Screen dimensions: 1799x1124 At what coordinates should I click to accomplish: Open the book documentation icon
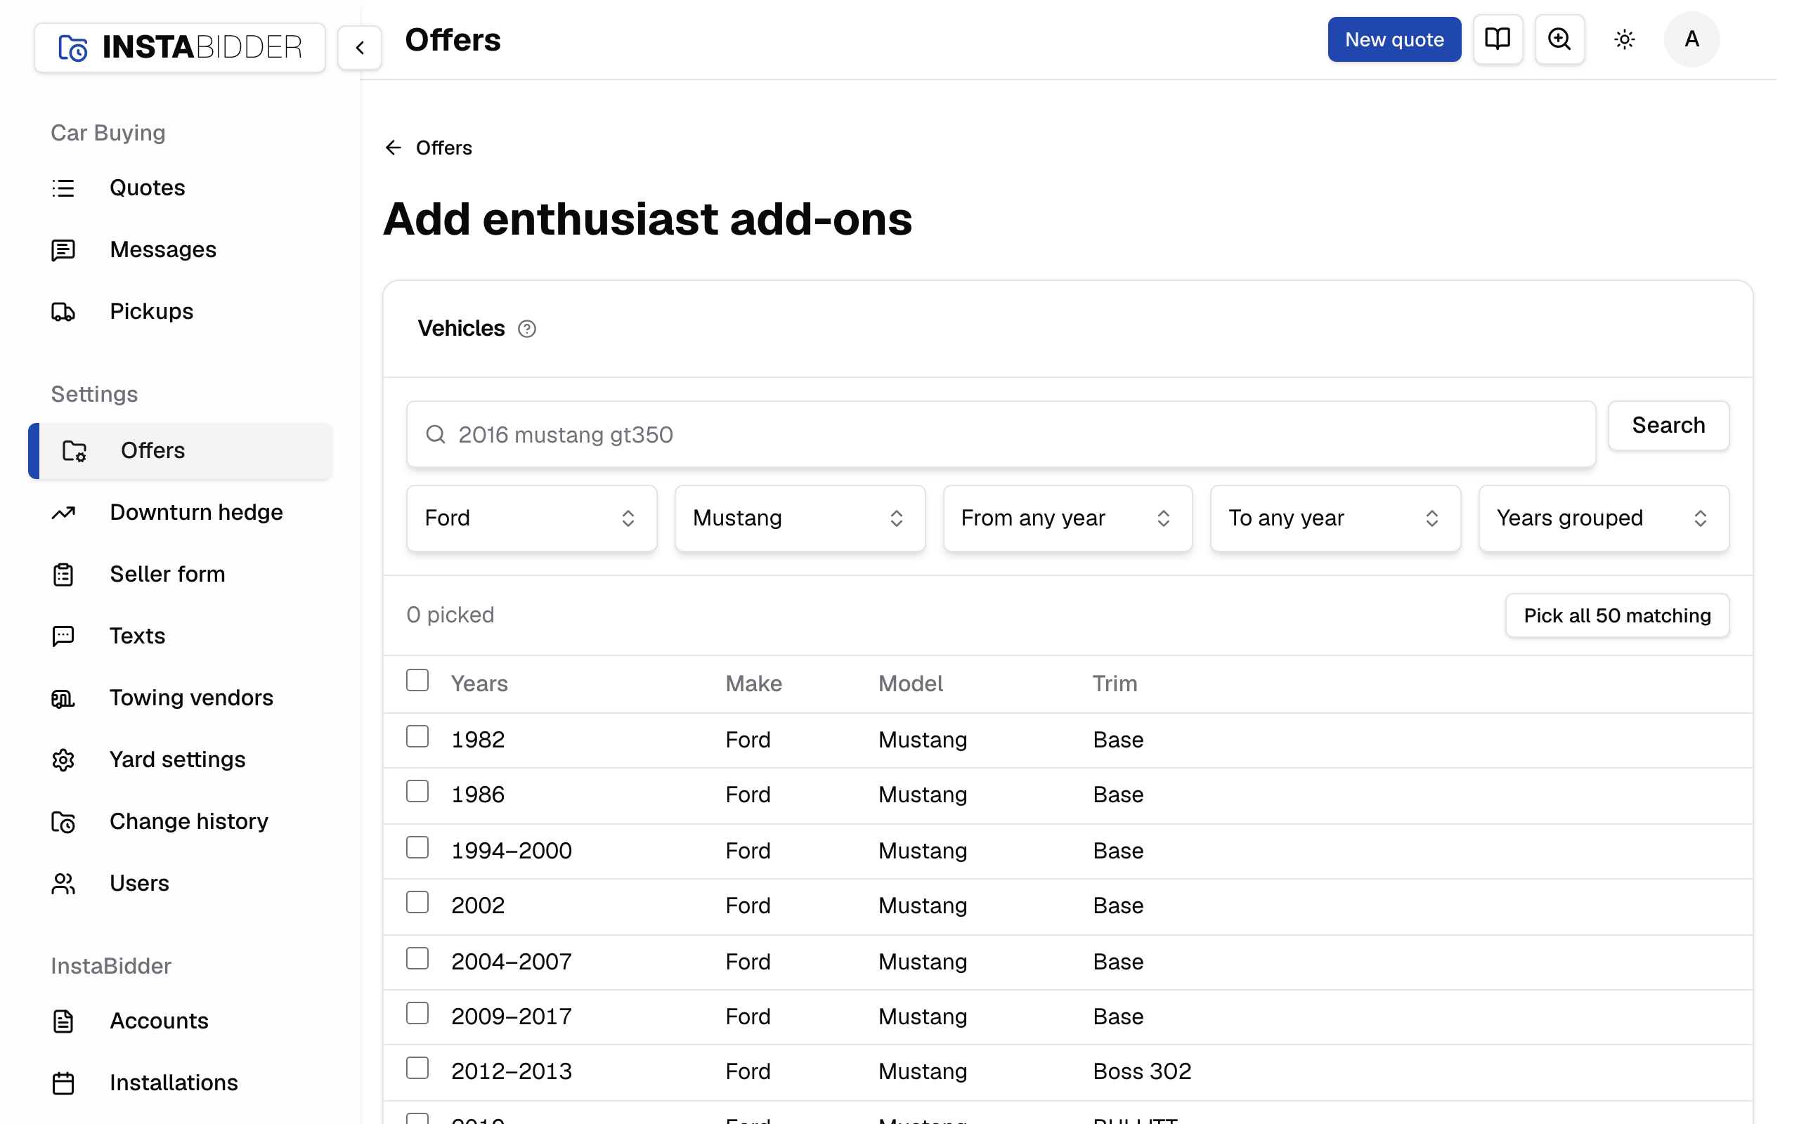pyautogui.click(x=1498, y=39)
